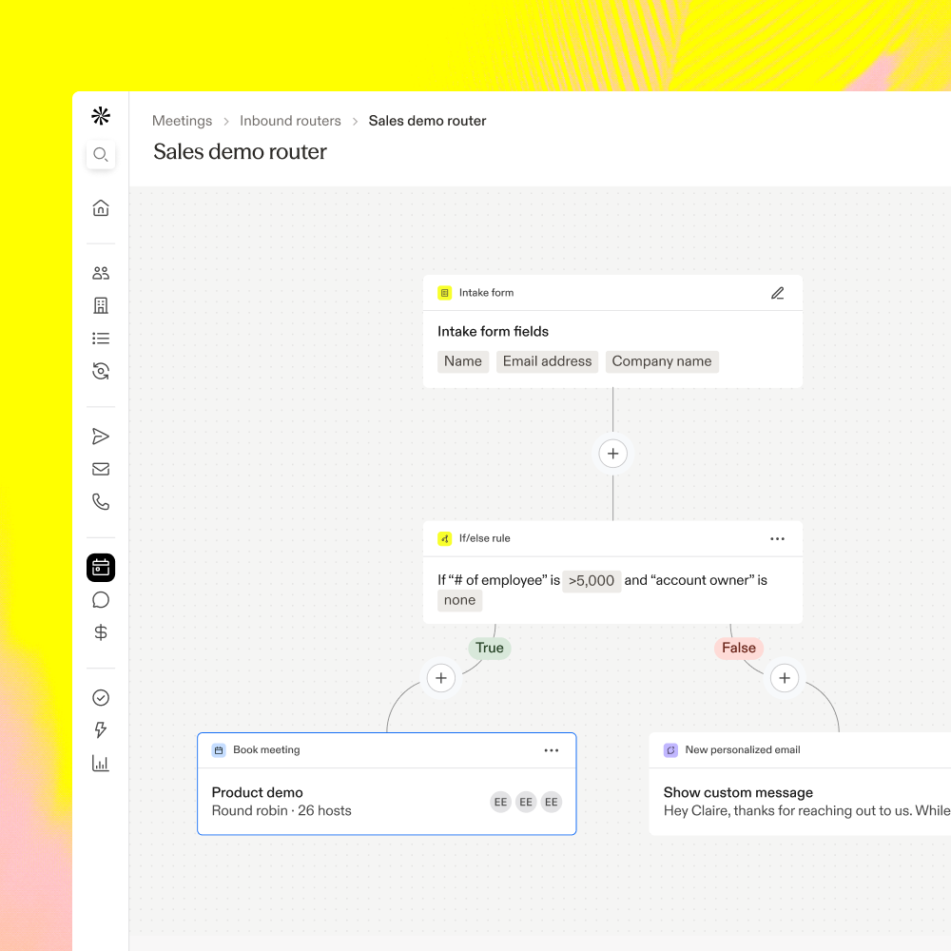Add step below Intake form
The width and height of the screenshot is (951, 951).
tap(613, 454)
